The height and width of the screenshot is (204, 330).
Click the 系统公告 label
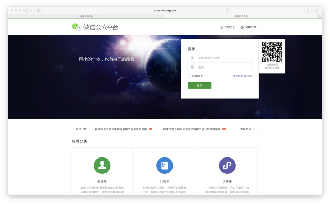pos(81,129)
